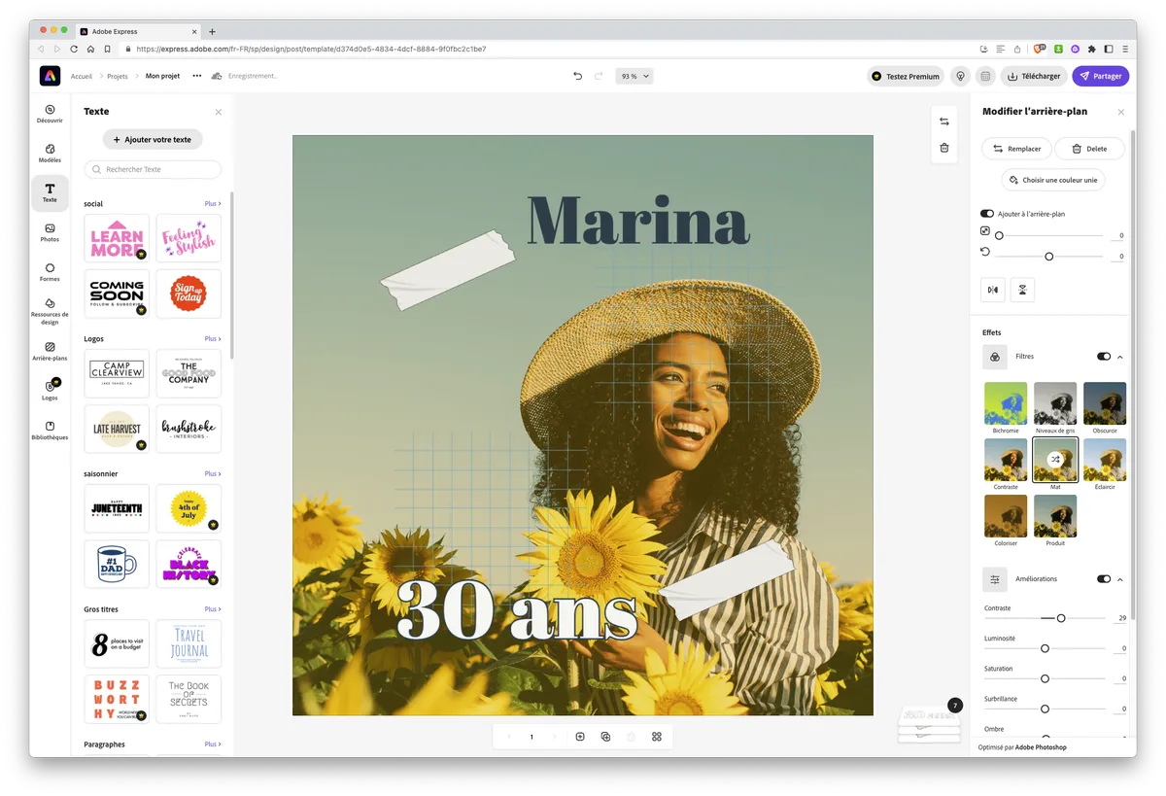Expand more Logos templates with Plus
1166x796 pixels.
[211, 338]
